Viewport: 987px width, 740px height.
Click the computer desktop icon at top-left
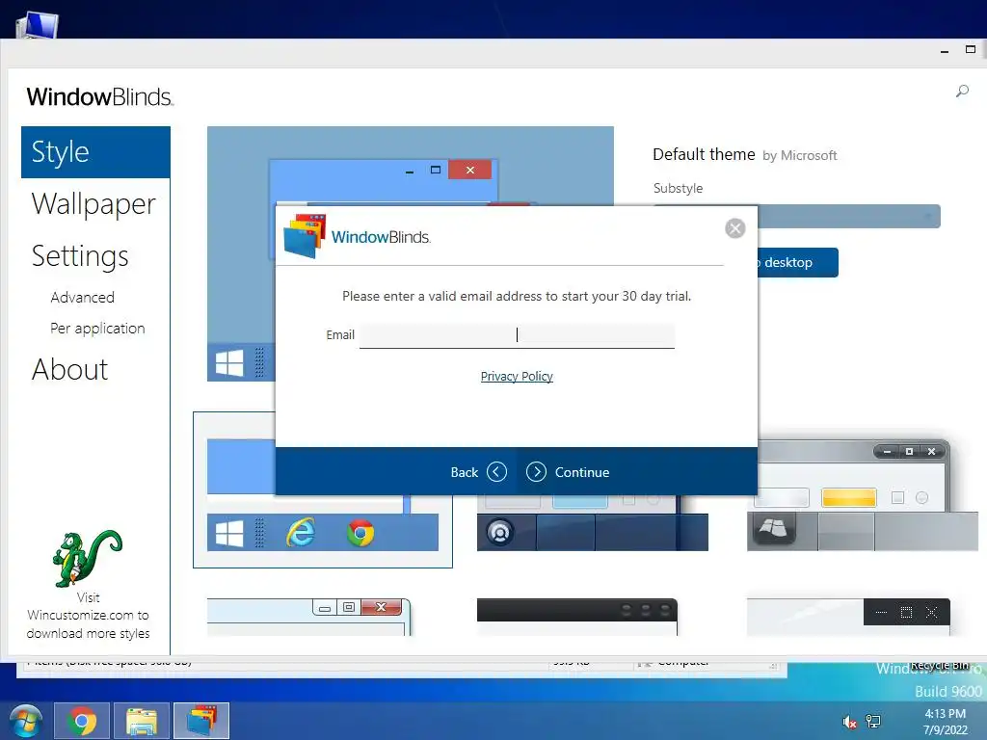[x=38, y=26]
